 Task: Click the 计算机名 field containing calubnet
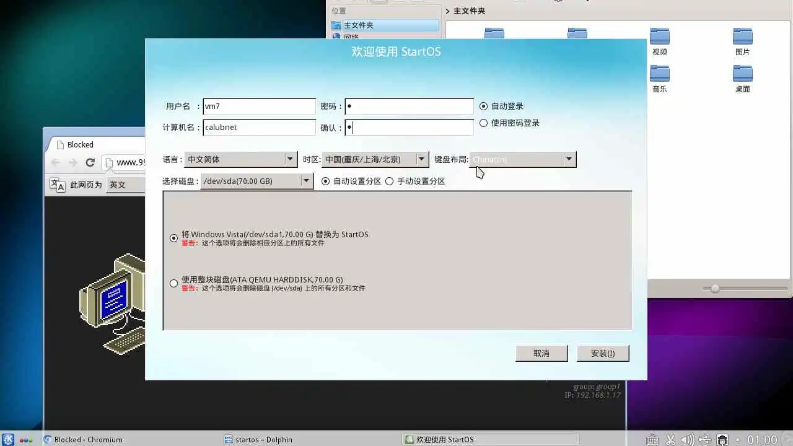(259, 127)
